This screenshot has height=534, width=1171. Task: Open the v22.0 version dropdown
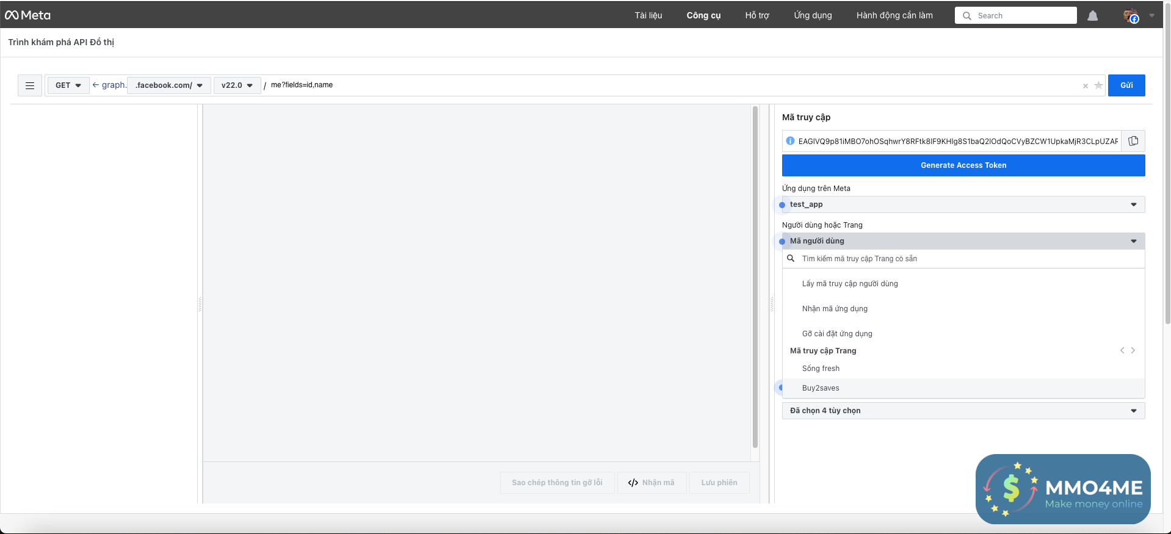(237, 85)
